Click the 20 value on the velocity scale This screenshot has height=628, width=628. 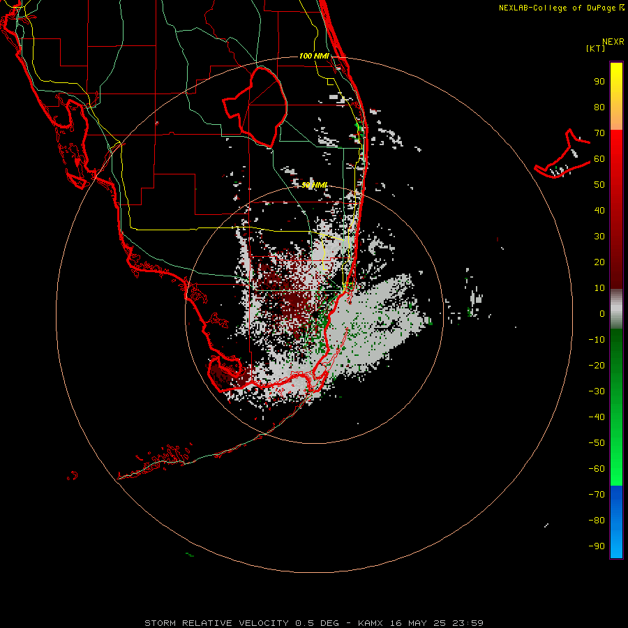[599, 262]
